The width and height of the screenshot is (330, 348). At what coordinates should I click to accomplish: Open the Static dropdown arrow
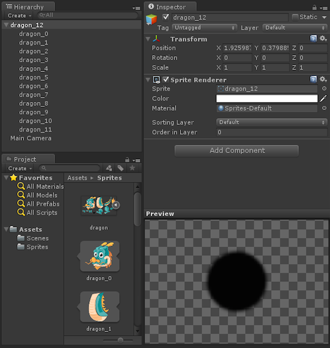click(x=324, y=17)
